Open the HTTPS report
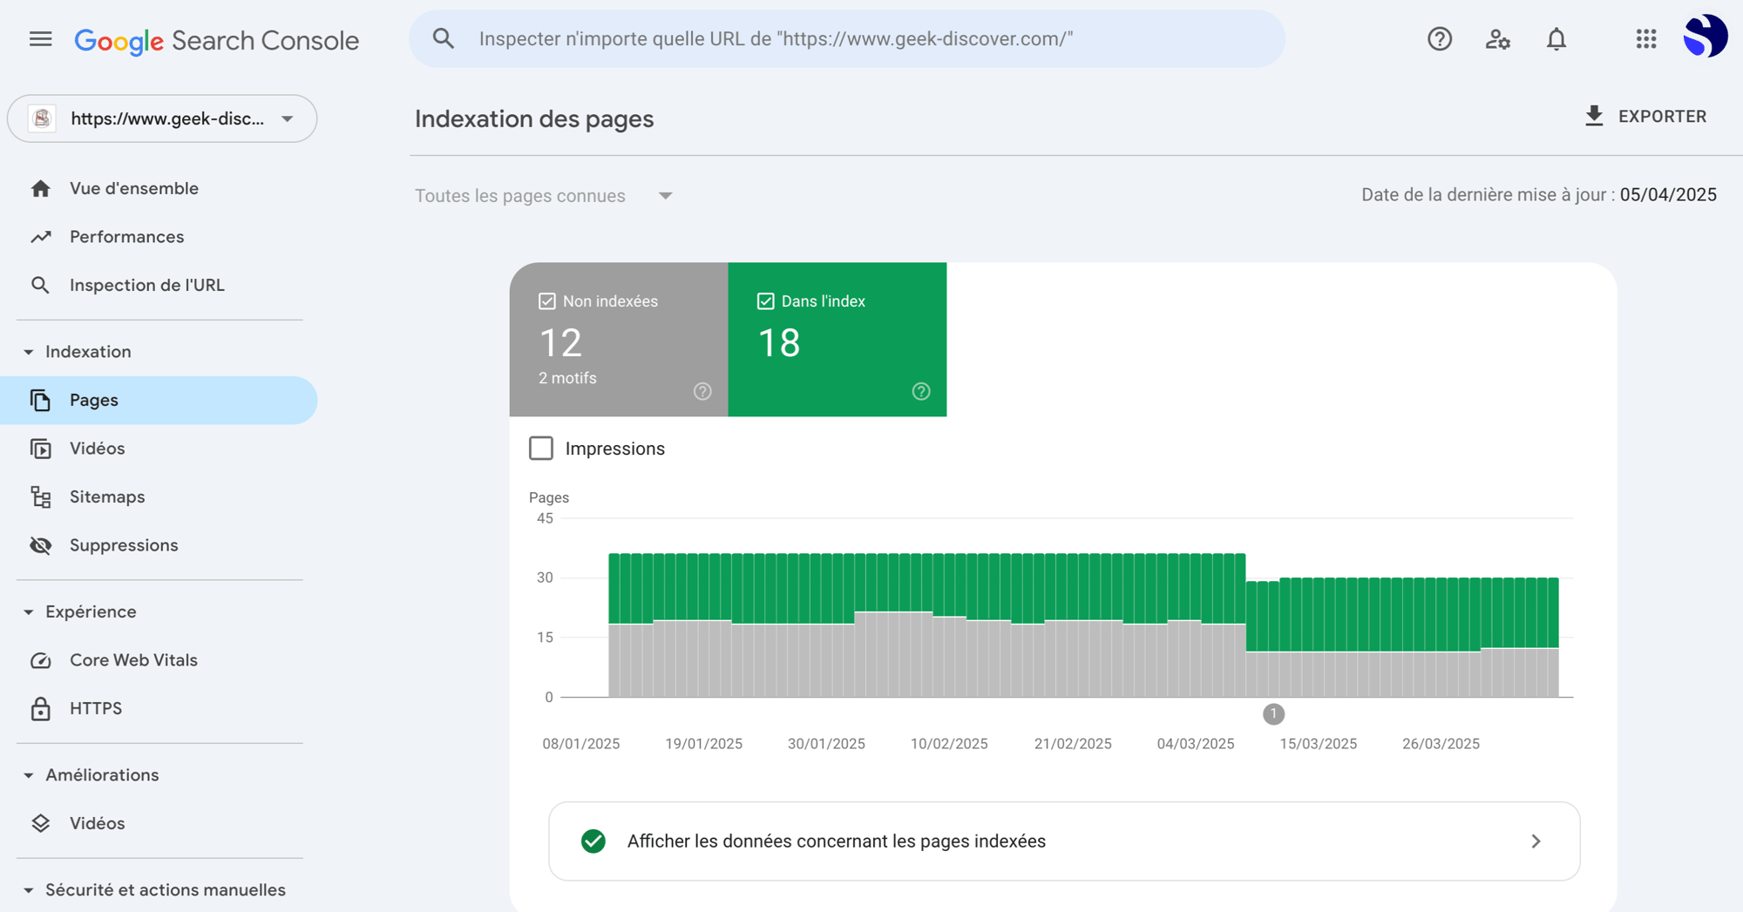The height and width of the screenshot is (912, 1743). (x=96, y=708)
